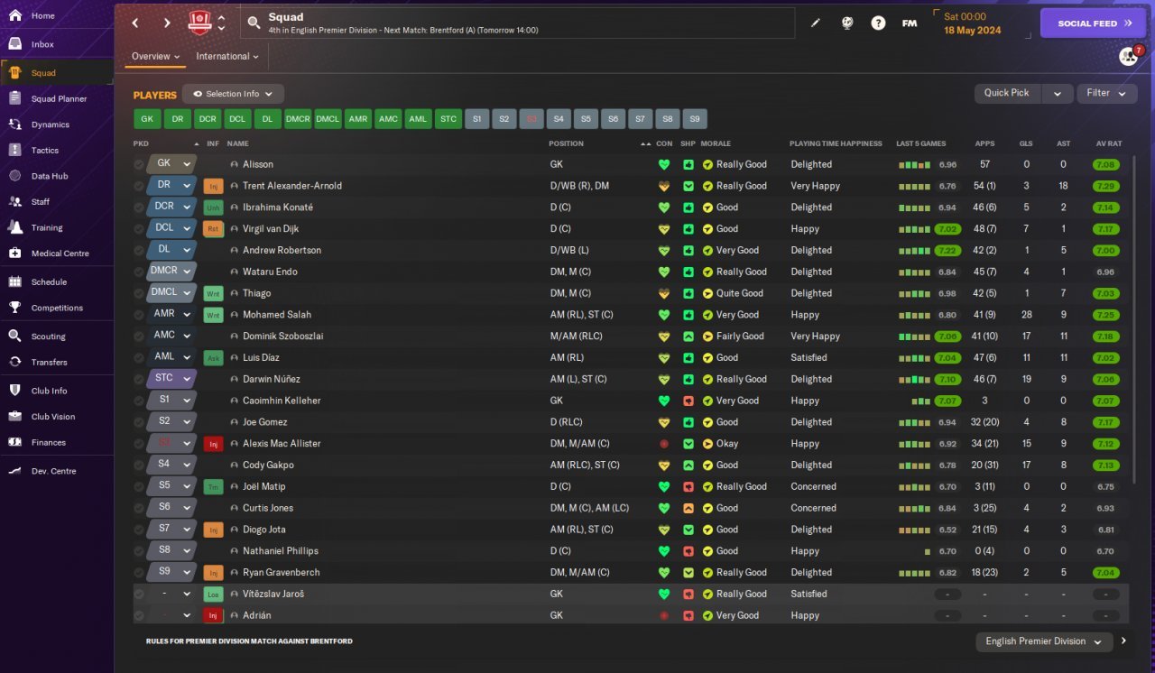Open Club Info shield icon
Viewport: 1155px width, 673px height.
[14, 391]
